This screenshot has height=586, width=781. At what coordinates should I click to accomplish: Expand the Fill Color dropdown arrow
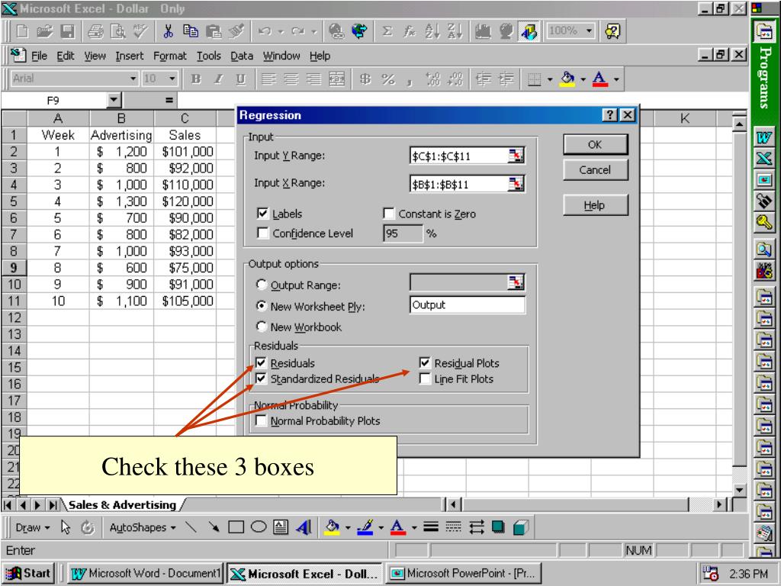pos(583,79)
